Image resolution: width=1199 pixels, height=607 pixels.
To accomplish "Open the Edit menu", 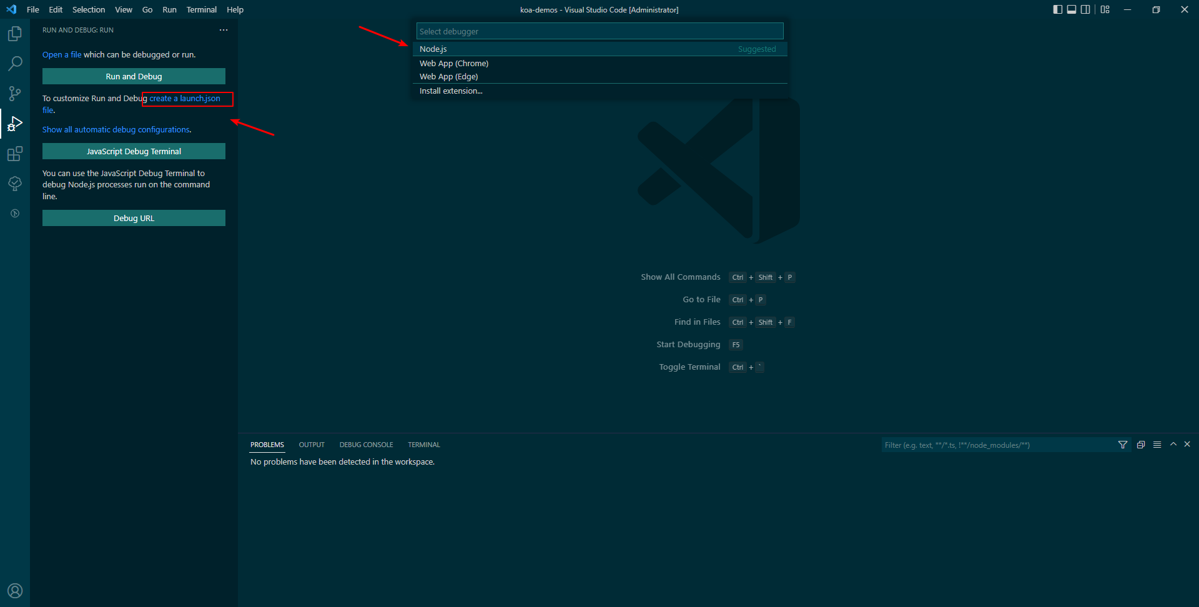I will coord(56,9).
